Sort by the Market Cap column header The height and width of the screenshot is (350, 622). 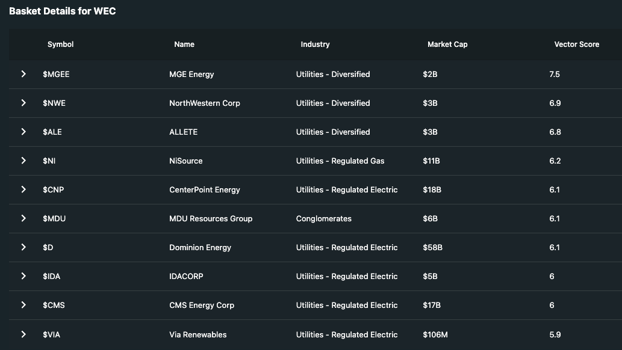coord(447,45)
